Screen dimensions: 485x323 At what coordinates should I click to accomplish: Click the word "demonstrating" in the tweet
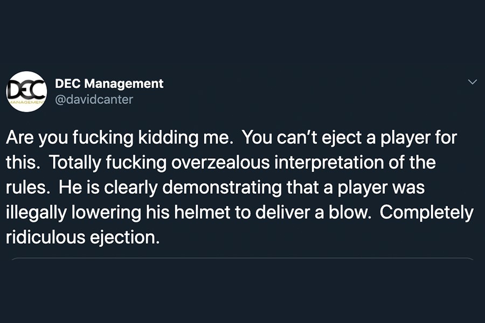tap(222, 188)
